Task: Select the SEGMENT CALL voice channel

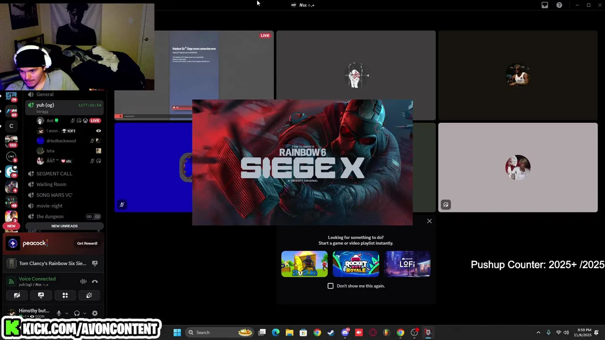Action: coord(64,174)
